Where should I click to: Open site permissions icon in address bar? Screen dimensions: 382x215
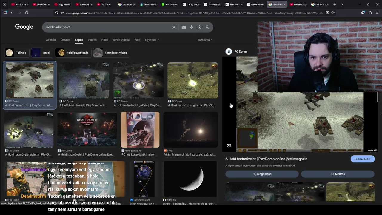62,13
